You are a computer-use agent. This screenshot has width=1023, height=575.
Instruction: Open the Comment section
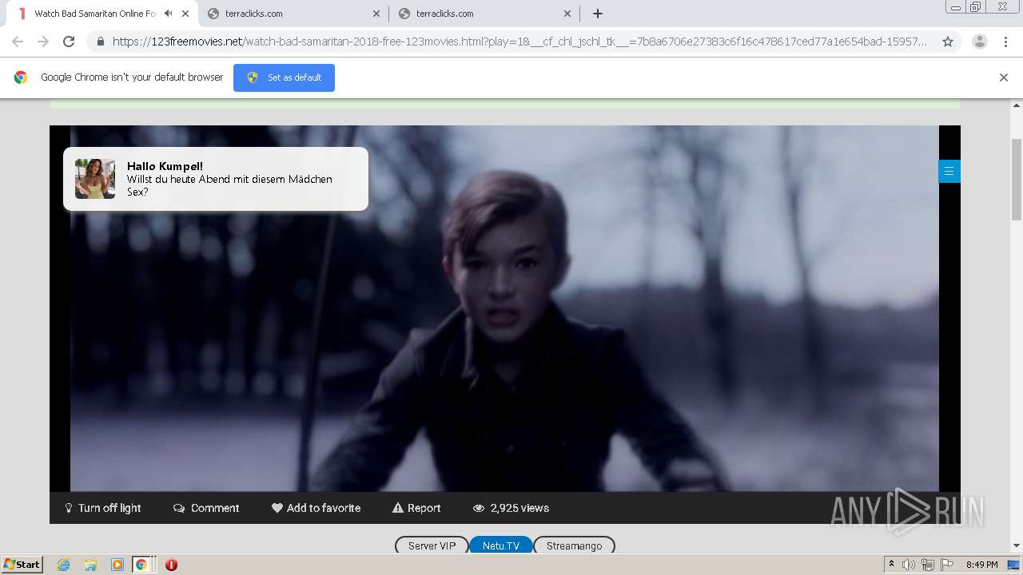206,508
